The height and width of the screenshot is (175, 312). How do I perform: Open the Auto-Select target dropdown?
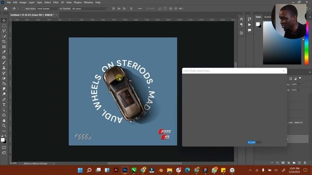pos(48,9)
